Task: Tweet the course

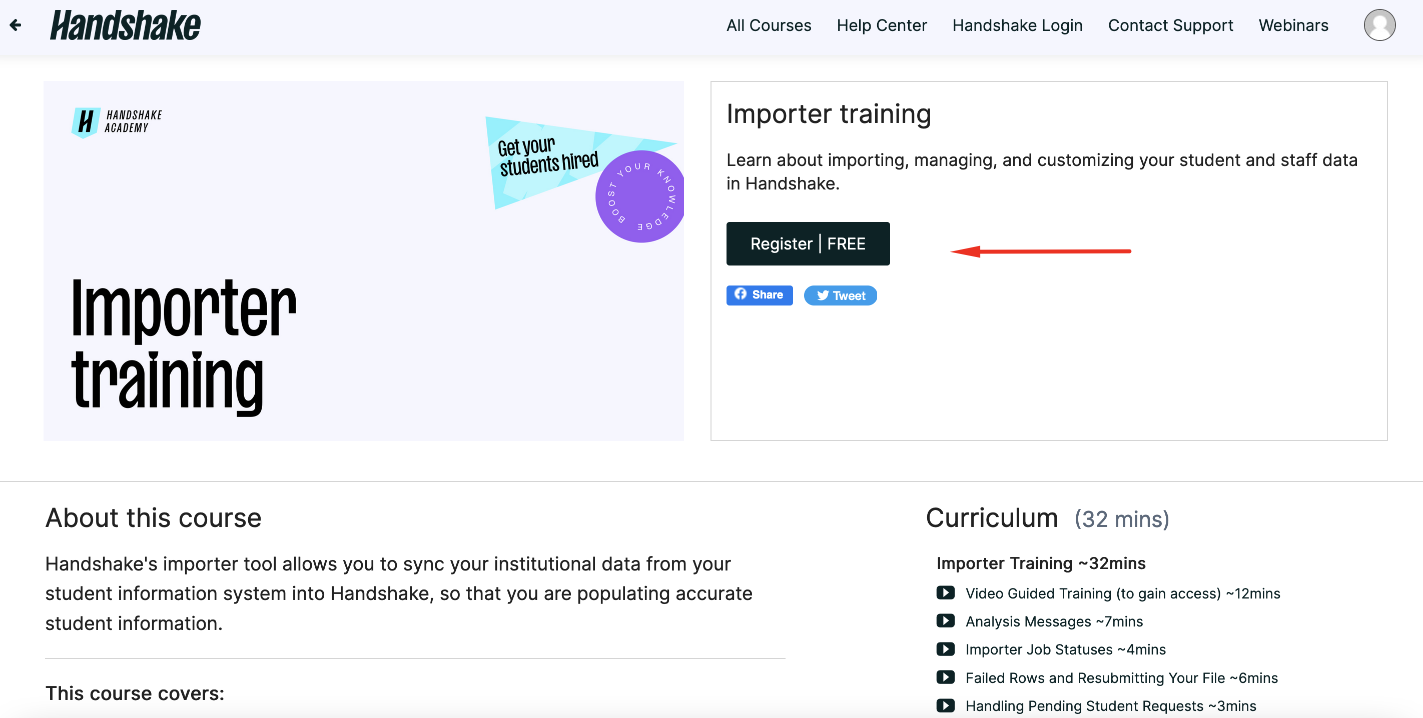Action: tap(840, 295)
